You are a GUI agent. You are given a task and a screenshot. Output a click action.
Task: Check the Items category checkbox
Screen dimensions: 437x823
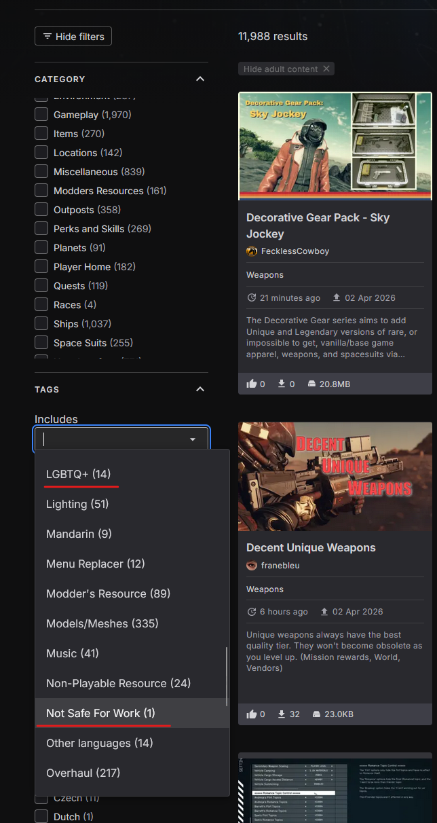pos(41,134)
